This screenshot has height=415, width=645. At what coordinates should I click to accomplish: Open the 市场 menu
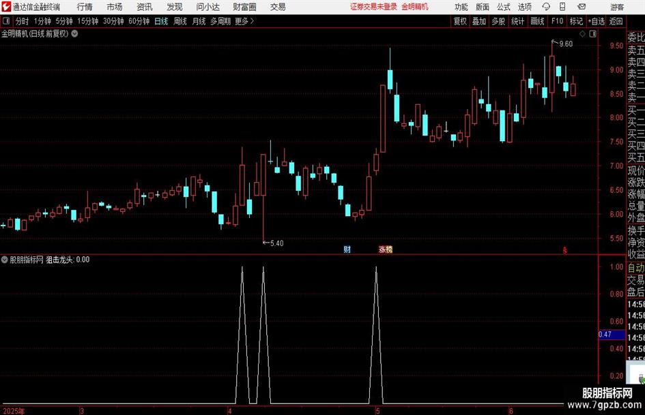coord(115,7)
